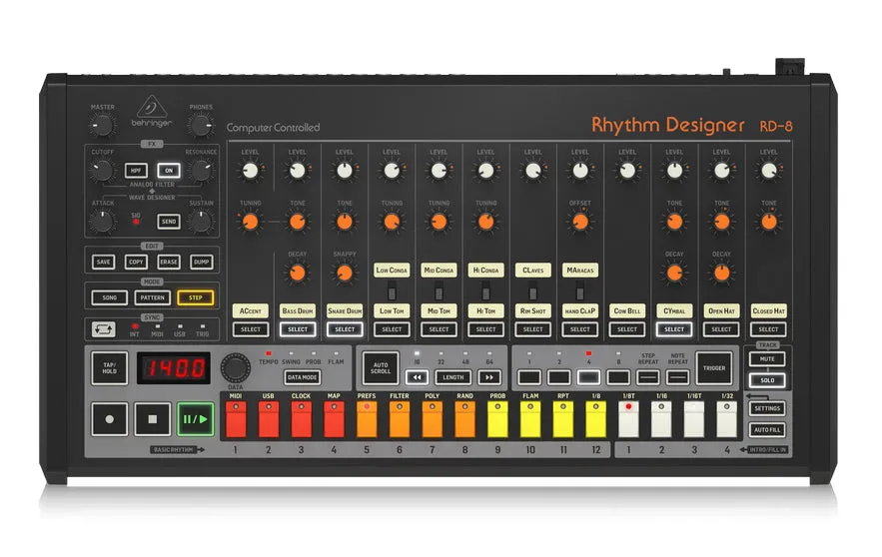
Task: Click the DUMP edit button
Action: (202, 262)
